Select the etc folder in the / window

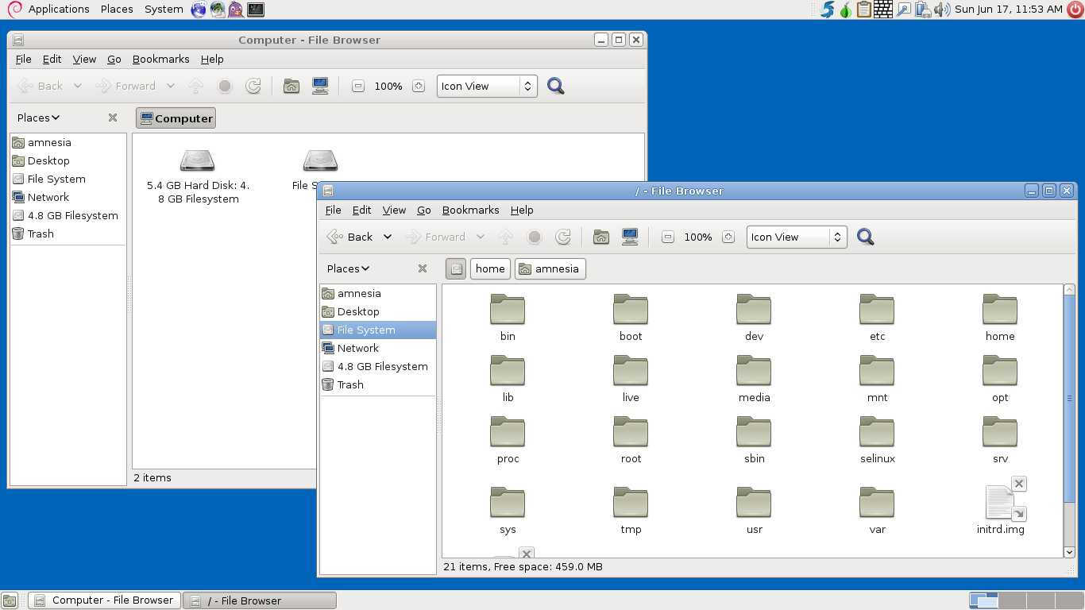[877, 316]
